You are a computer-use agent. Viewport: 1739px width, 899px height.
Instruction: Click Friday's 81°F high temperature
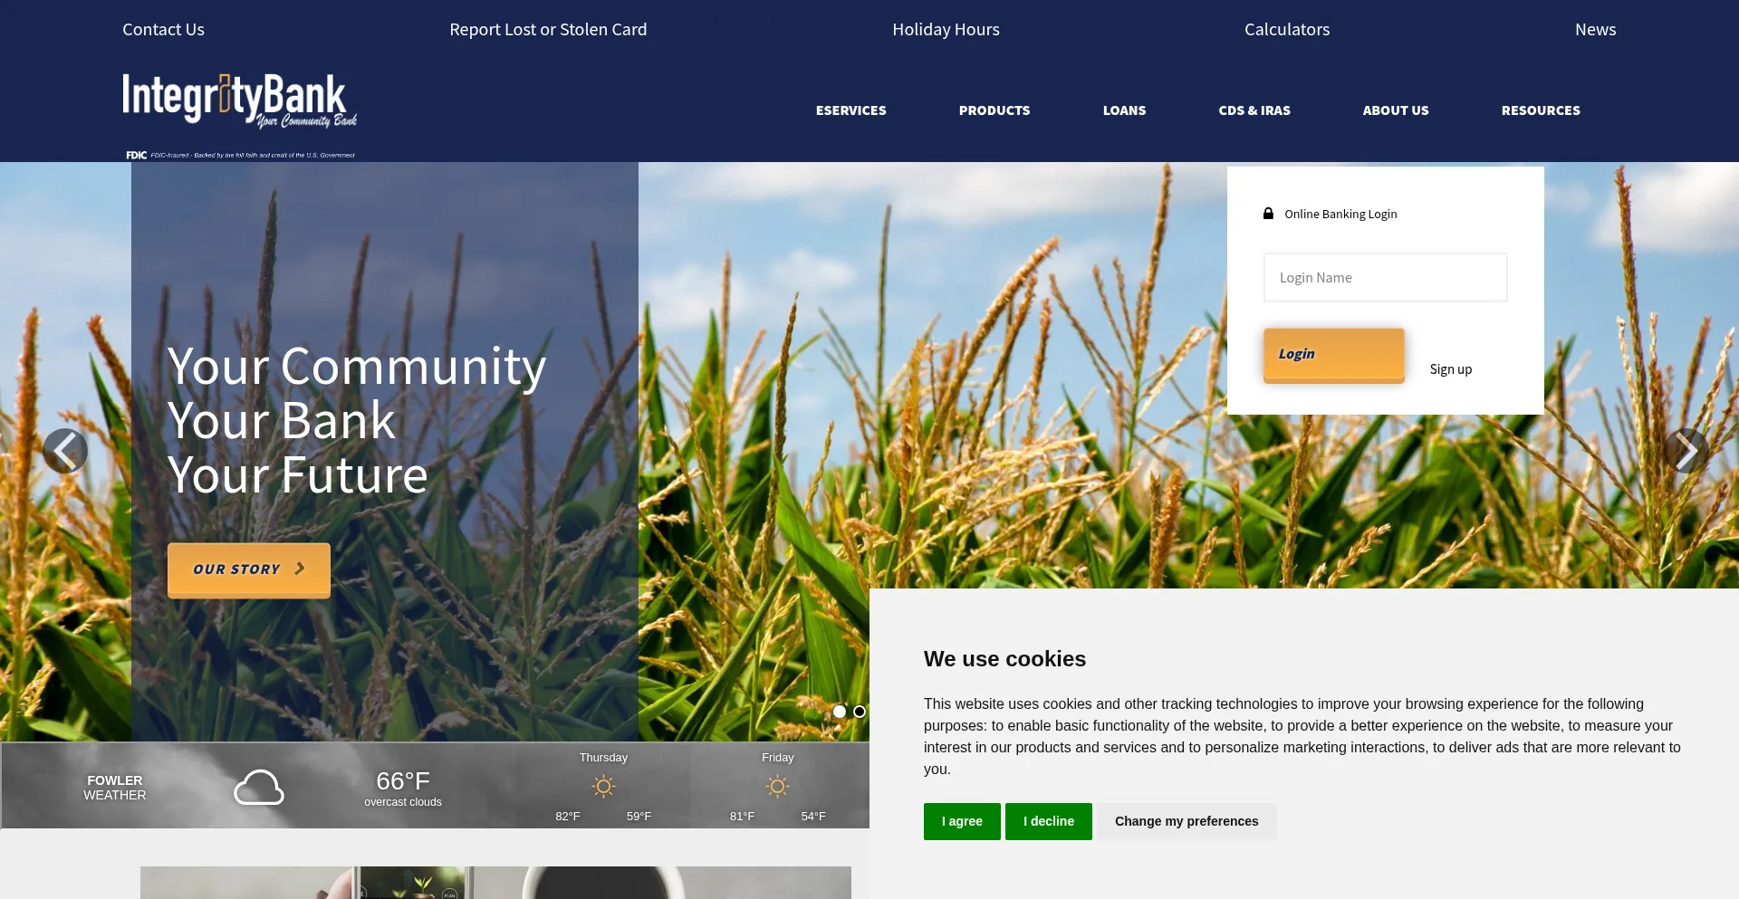[742, 817]
